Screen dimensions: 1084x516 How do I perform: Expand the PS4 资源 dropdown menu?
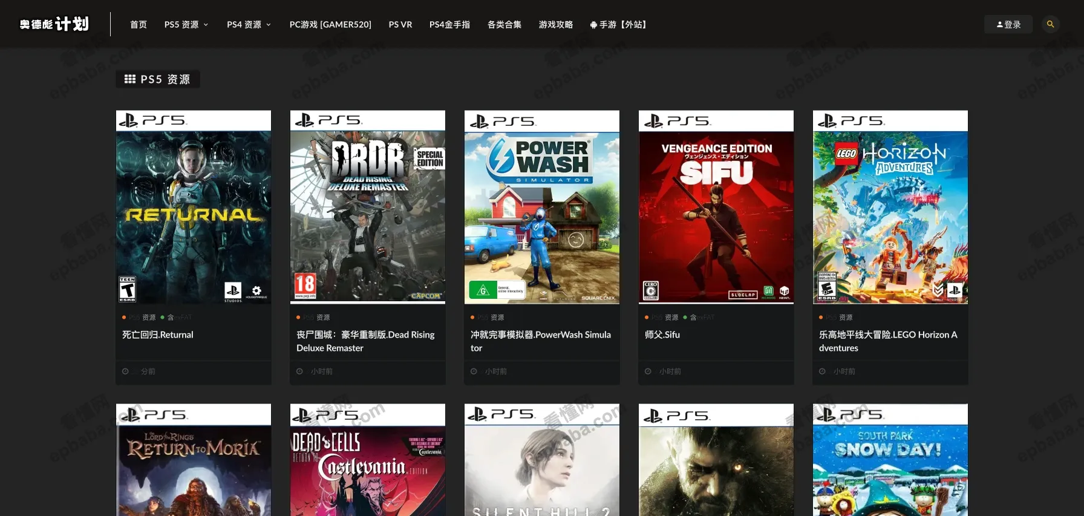[x=249, y=24]
